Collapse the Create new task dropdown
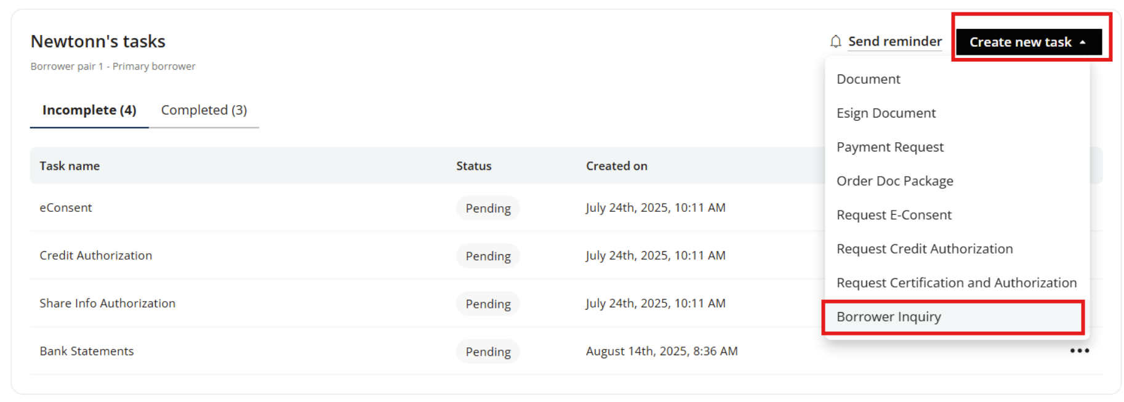 1028,42
